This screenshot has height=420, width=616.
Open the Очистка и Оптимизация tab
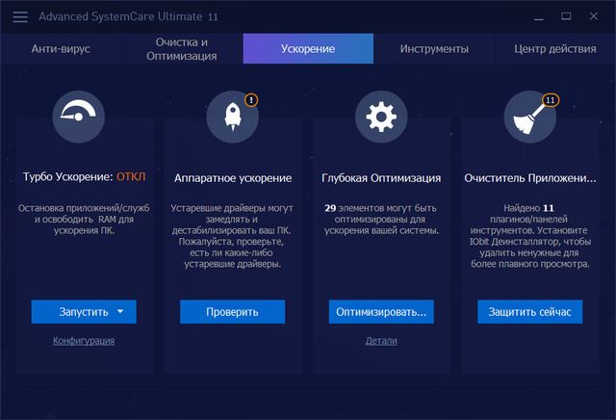click(182, 48)
